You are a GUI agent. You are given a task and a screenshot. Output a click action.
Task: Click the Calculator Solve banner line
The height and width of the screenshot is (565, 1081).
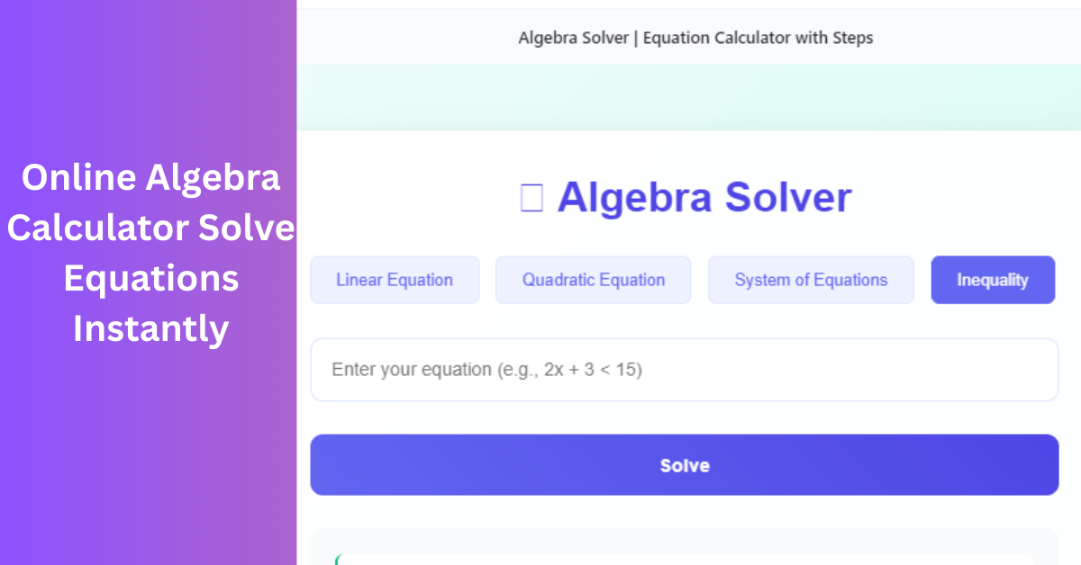point(150,229)
